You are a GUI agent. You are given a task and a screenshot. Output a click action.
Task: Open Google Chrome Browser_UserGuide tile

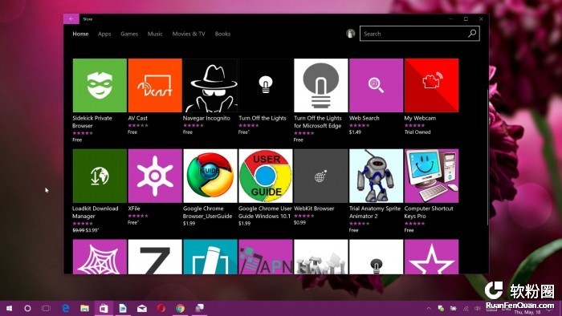[x=210, y=176]
